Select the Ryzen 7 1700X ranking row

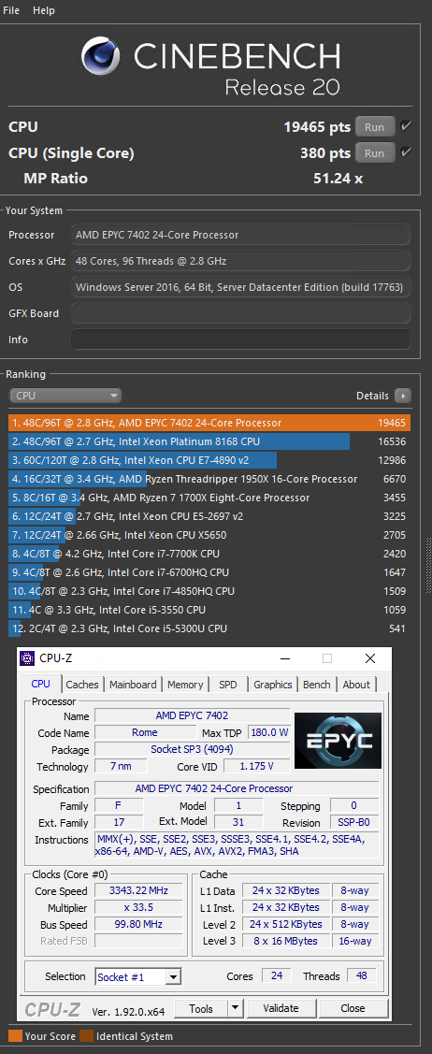pos(209,498)
